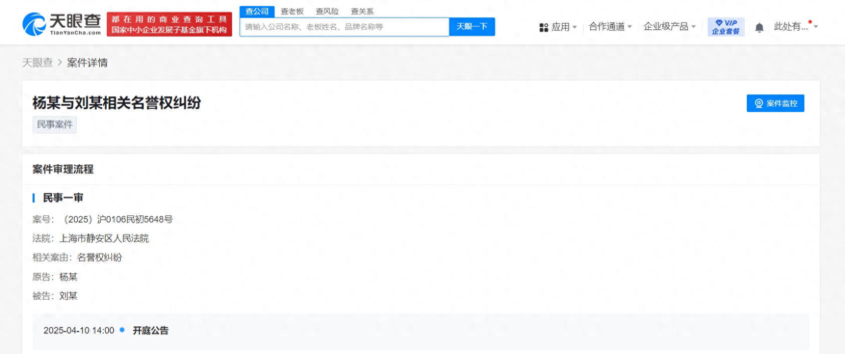The height and width of the screenshot is (354, 845).
Task: Open the 企业级产品 dropdown menu
Action: point(670,26)
